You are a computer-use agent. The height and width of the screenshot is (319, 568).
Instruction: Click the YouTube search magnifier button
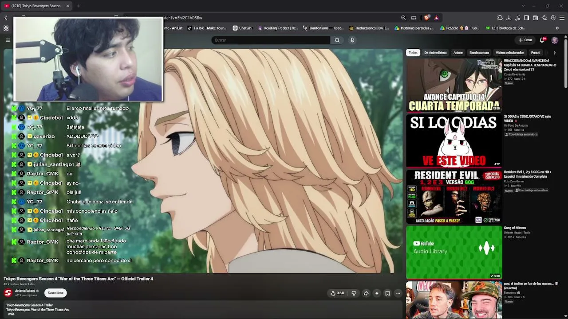(337, 40)
